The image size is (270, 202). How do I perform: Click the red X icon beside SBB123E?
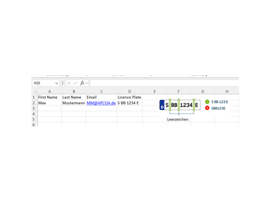click(207, 108)
